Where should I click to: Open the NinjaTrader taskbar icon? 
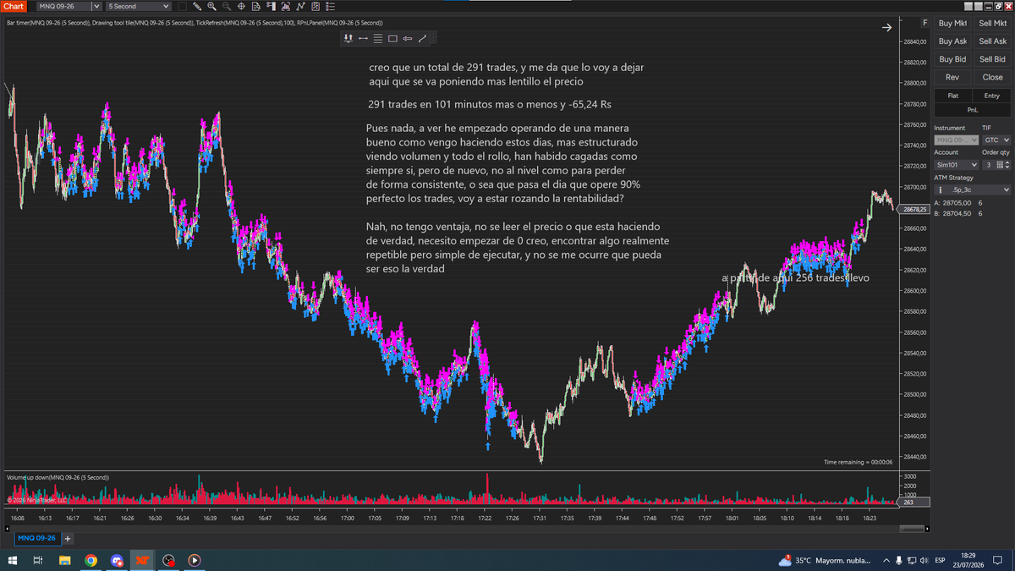[x=142, y=560]
